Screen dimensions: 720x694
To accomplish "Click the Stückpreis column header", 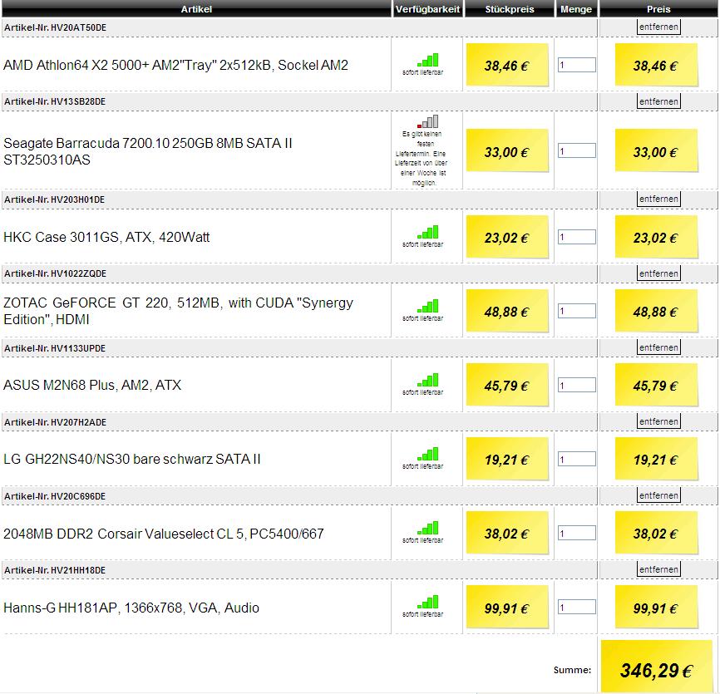I will point(509,8).
